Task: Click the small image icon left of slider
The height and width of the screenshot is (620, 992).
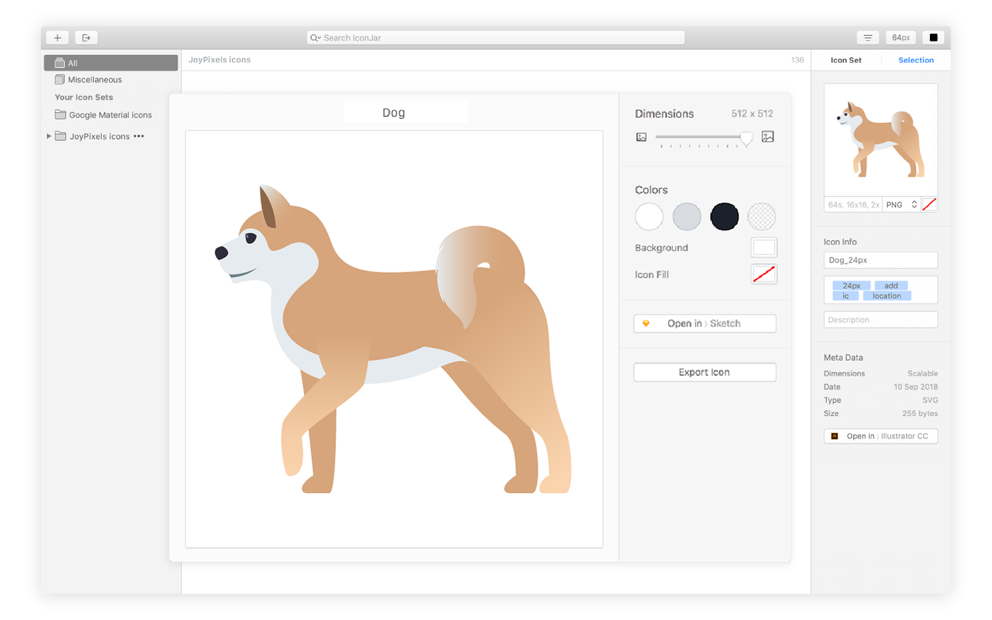Action: click(641, 137)
